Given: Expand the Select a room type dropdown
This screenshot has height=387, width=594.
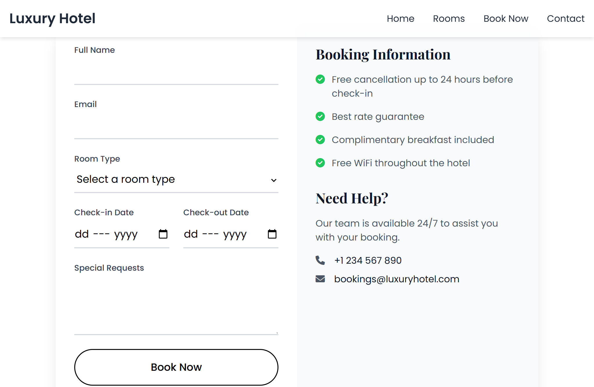Looking at the screenshot, I should coord(176,180).
